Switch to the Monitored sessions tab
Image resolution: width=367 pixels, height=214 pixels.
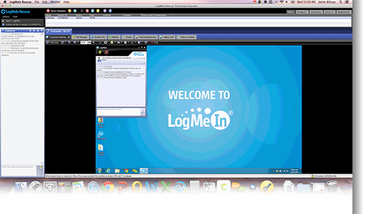344,12
